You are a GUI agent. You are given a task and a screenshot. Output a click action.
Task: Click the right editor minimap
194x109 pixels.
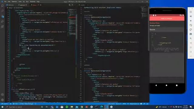click(144, 12)
